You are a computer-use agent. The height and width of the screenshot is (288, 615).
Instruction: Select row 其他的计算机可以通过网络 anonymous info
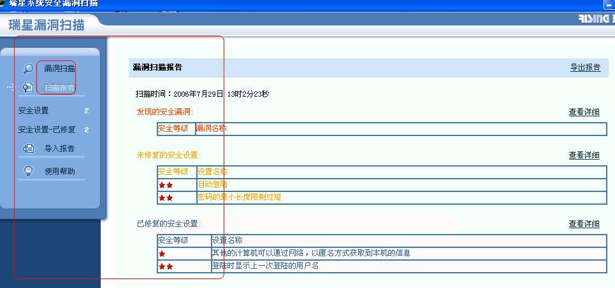382,253
